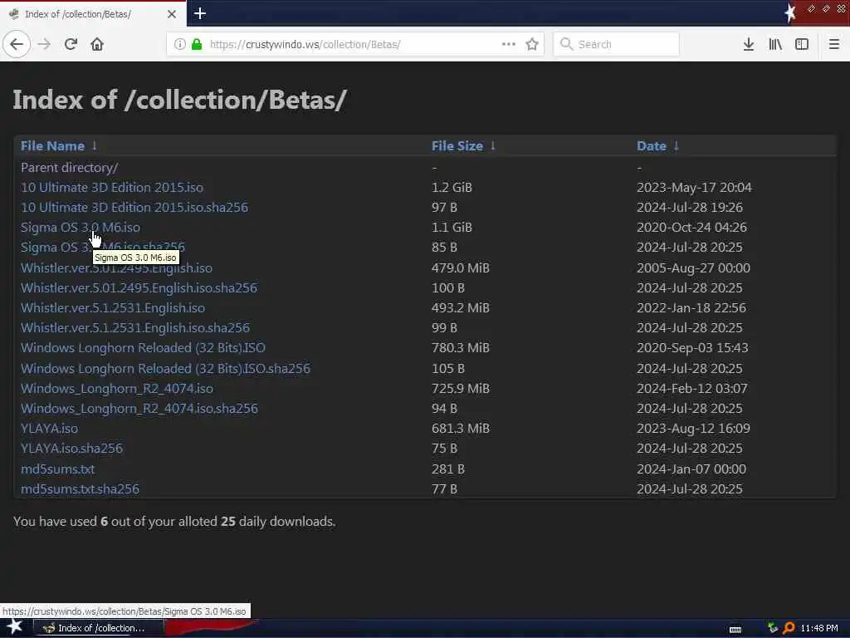Open Whistler.ver.5.1.2531.English.iso.sha256

coord(135,327)
